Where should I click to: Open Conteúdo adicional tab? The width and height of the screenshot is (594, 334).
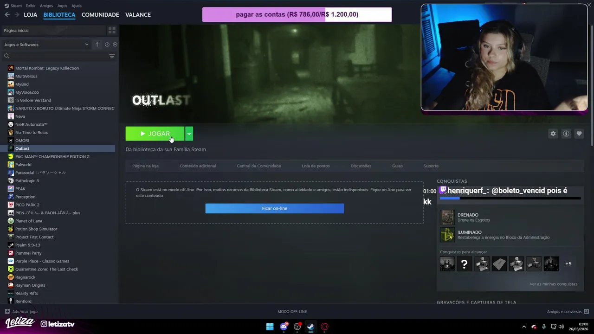(198, 166)
